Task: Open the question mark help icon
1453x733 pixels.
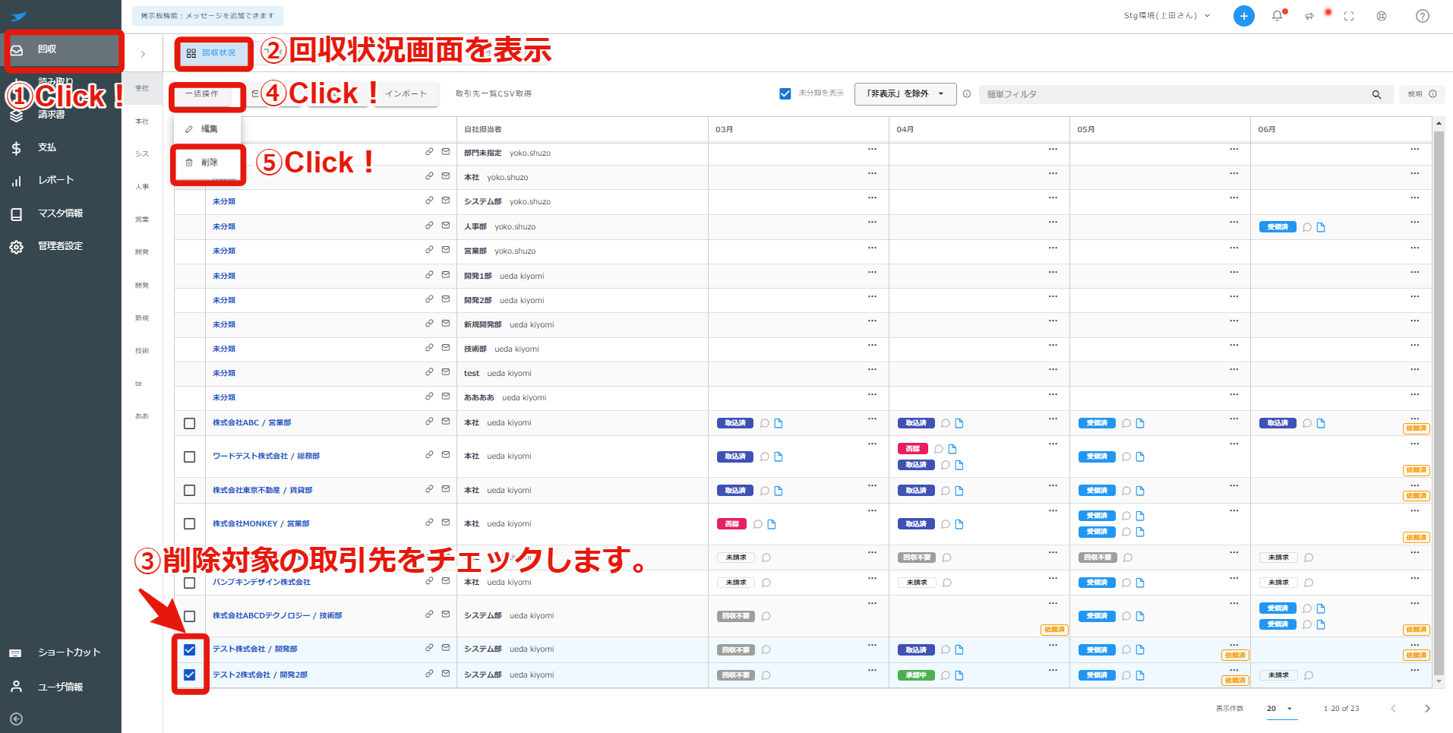Action: [x=1423, y=16]
